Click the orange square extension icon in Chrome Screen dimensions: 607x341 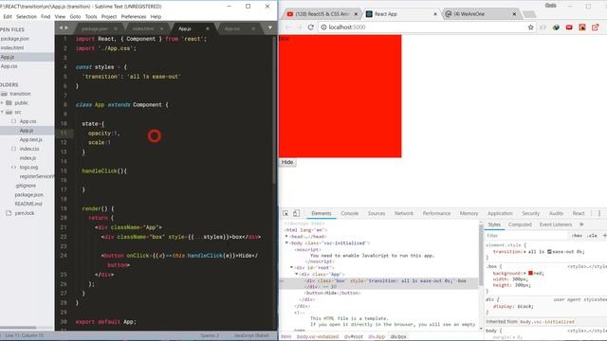click(x=582, y=27)
